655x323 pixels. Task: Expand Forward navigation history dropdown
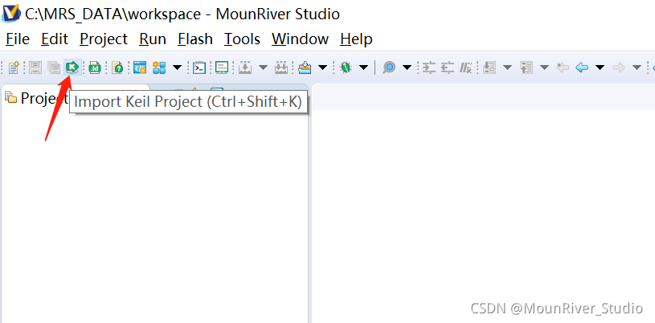tap(637, 67)
